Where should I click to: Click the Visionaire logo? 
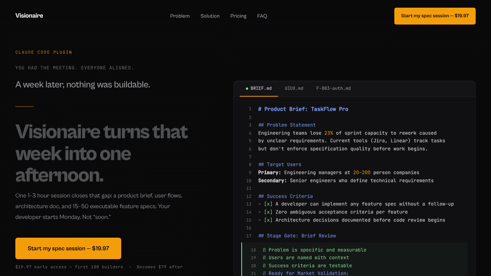[29, 16]
